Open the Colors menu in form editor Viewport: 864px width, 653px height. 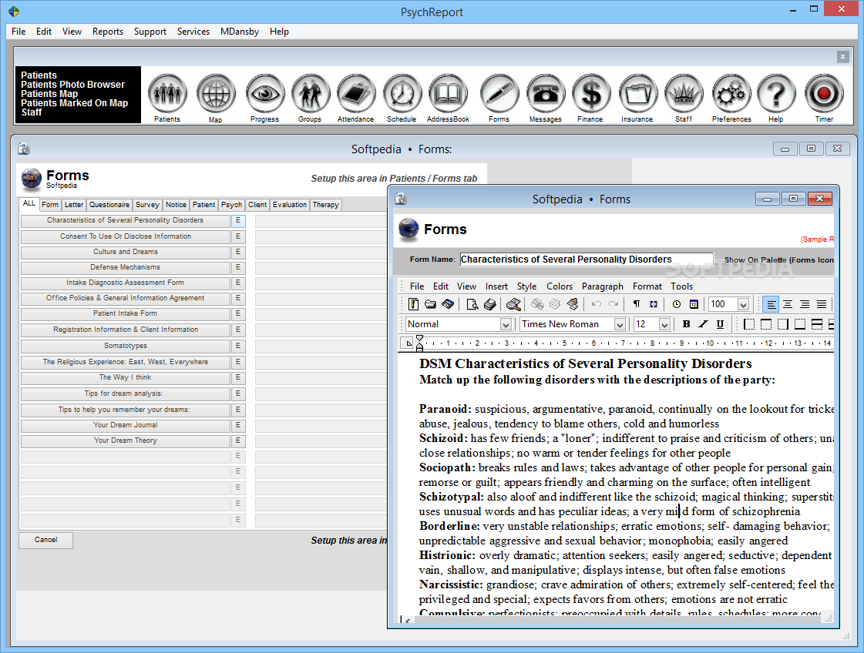[560, 286]
